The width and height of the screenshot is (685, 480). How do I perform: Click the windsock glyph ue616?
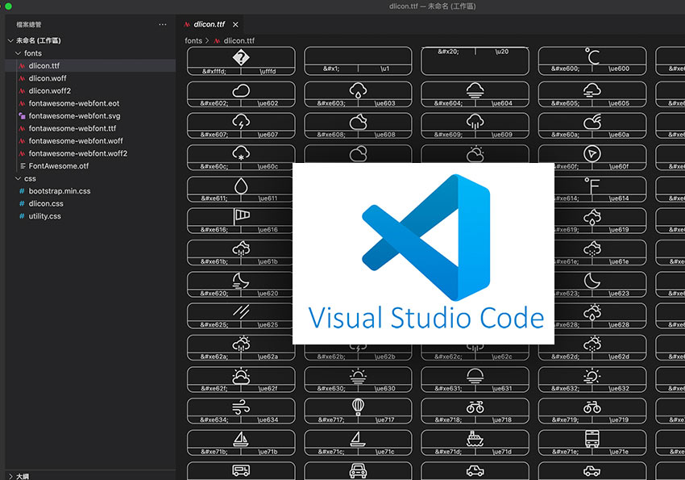(242, 216)
